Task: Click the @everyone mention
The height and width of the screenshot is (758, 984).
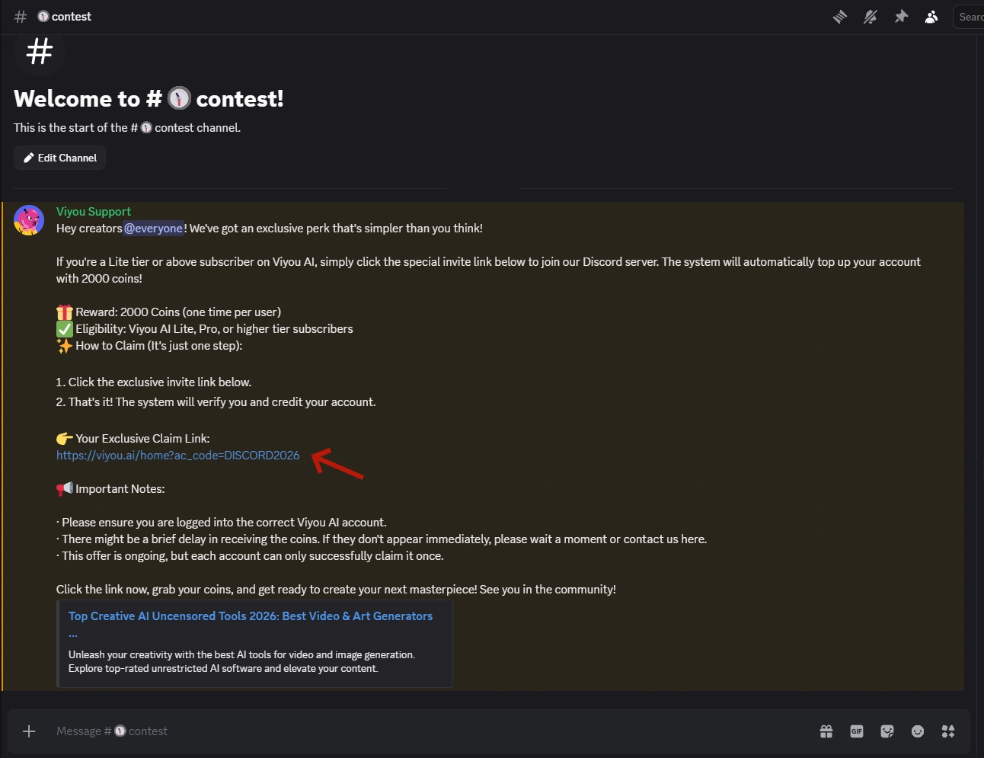Action: [x=154, y=229]
